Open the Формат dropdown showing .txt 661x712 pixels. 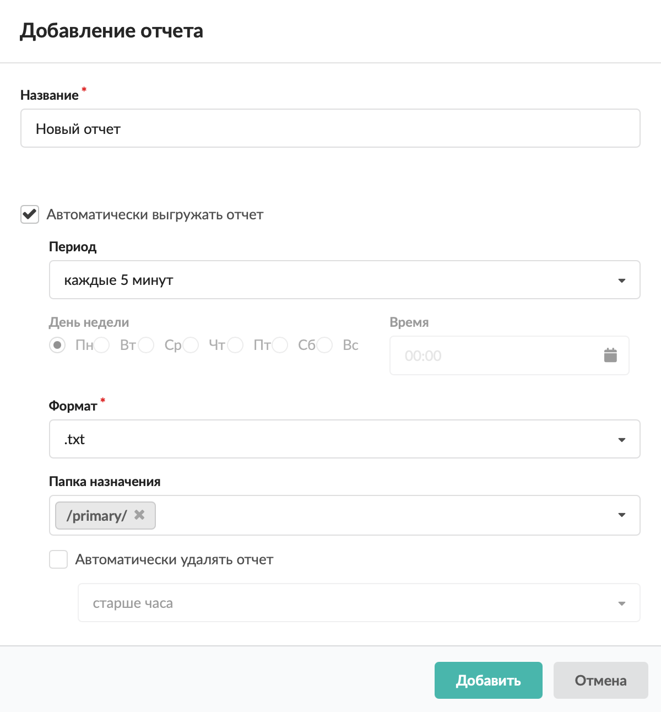(344, 439)
